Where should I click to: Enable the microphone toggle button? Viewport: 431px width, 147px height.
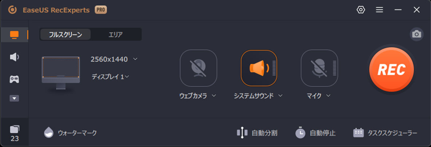click(x=319, y=68)
